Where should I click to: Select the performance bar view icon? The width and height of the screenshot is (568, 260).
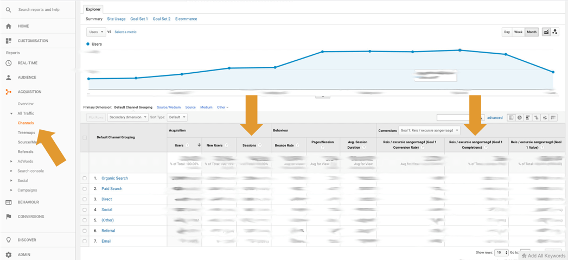coord(528,117)
